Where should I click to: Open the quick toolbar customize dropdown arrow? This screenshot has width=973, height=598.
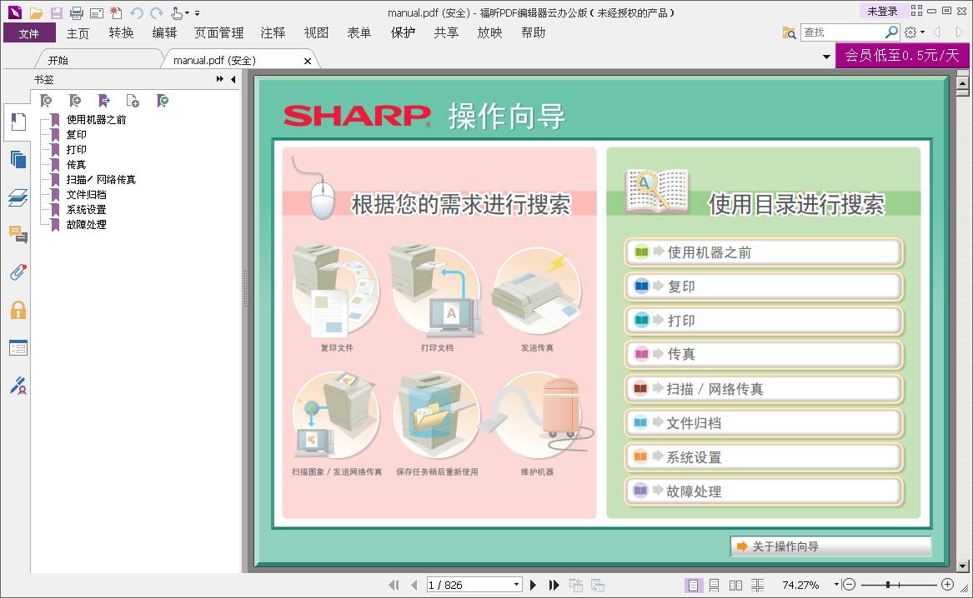[x=198, y=13]
